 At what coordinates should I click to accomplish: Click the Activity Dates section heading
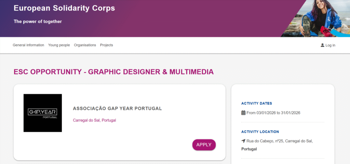pyautogui.click(x=257, y=103)
